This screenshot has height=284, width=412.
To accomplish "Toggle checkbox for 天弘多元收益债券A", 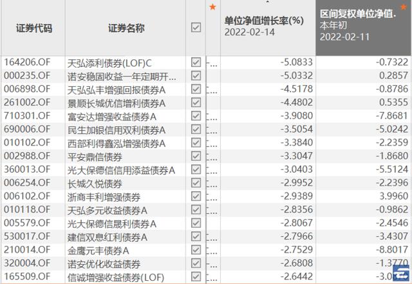I will [196, 209].
